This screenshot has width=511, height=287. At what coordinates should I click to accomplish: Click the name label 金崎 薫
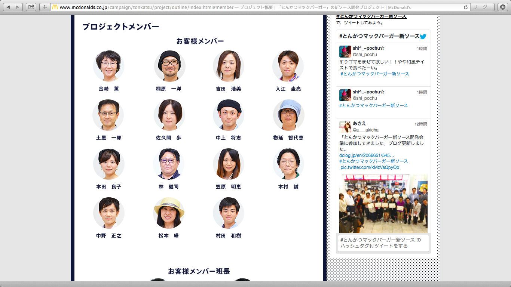[108, 89]
